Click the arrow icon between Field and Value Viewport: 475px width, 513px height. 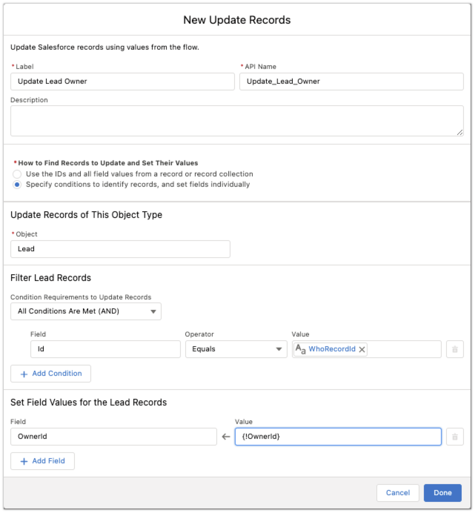(x=226, y=437)
